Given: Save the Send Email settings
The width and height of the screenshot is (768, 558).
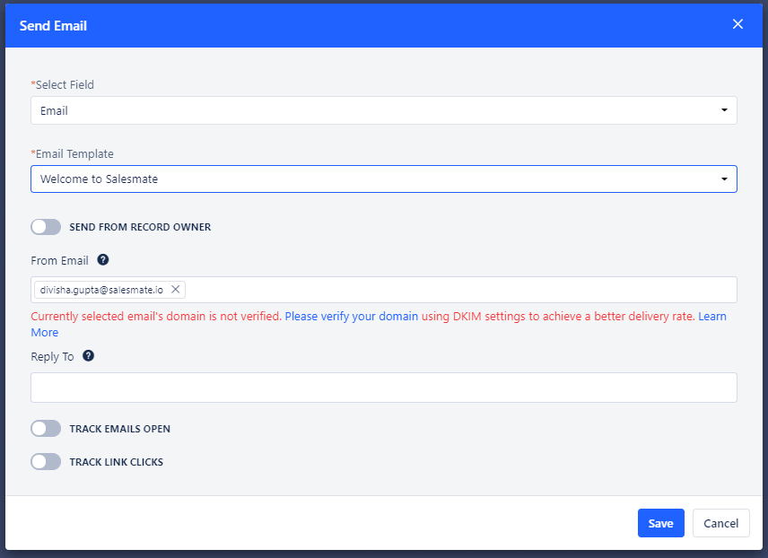Looking at the screenshot, I should (660, 523).
